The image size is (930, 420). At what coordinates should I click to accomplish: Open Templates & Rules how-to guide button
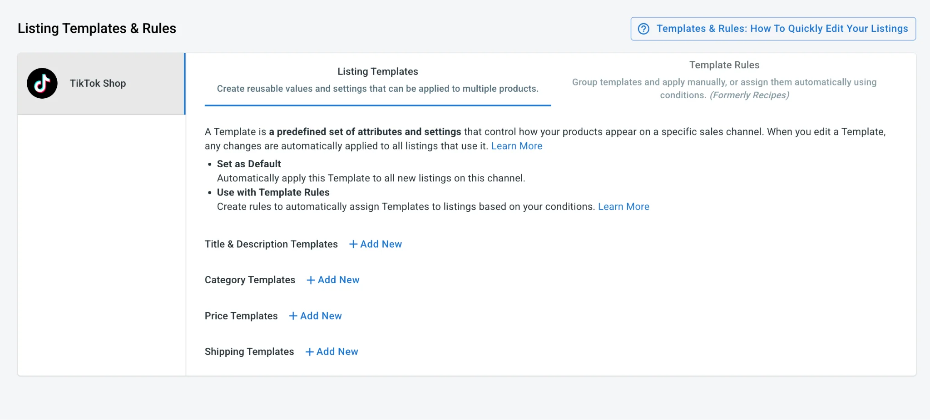coord(773,29)
